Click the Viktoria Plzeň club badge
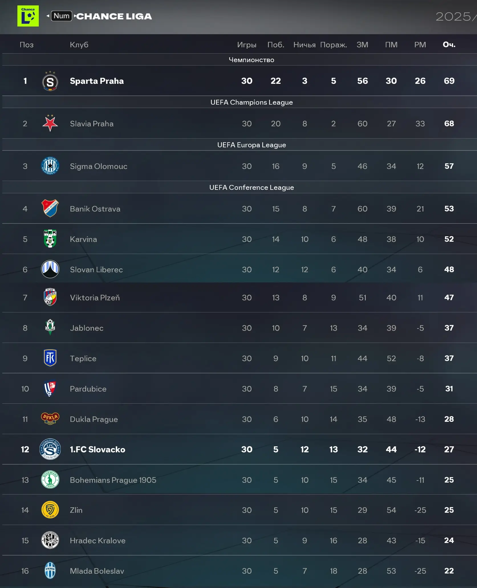The height and width of the screenshot is (588, 477). [x=50, y=297]
